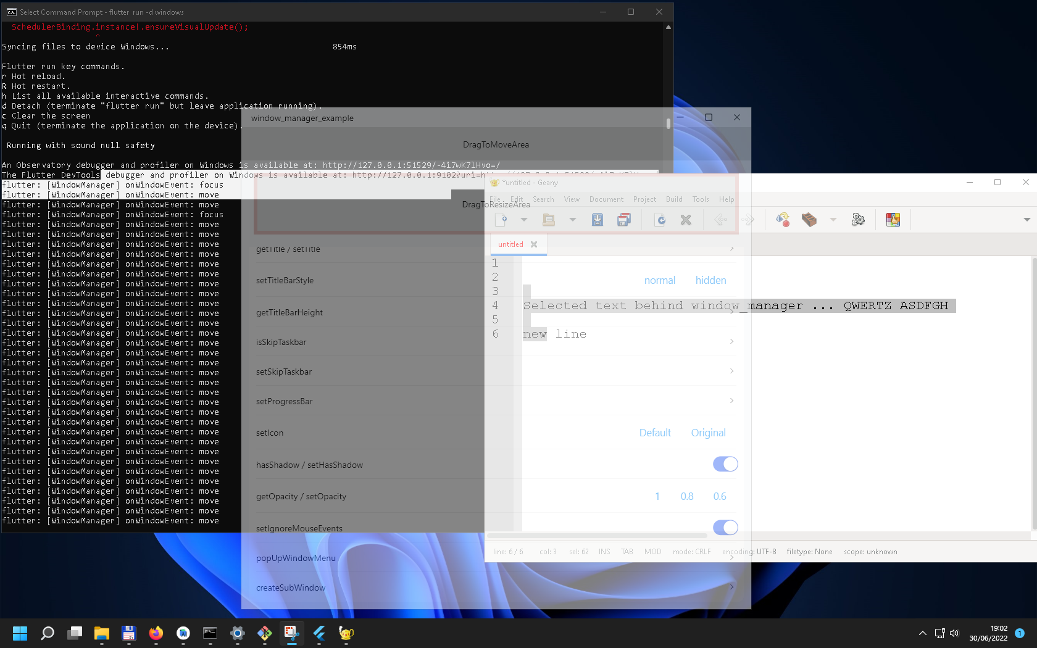Image resolution: width=1037 pixels, height=648 pixels.
Task: Open Flameshot from the taskbar
Action: [x=291, y=634]
